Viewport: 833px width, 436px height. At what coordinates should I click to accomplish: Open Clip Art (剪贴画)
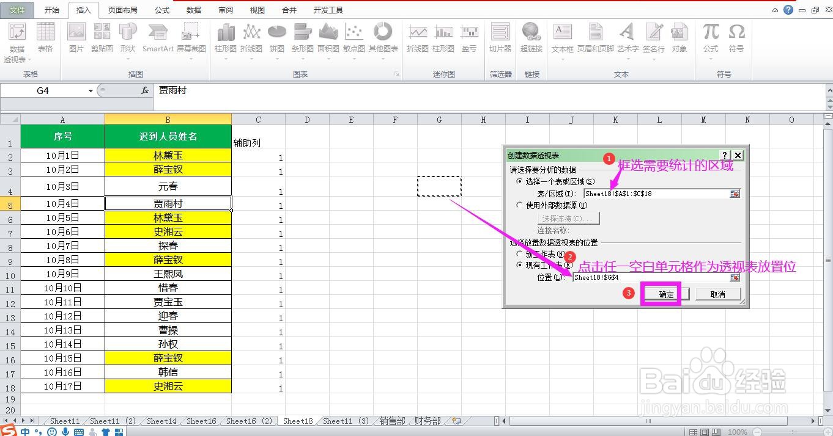(102, 38)
